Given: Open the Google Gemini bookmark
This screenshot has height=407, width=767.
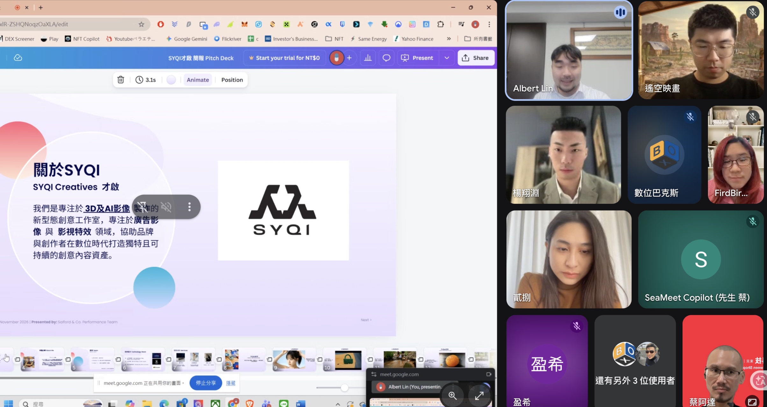Looking at the screenshot, I should tap(187, 39).
